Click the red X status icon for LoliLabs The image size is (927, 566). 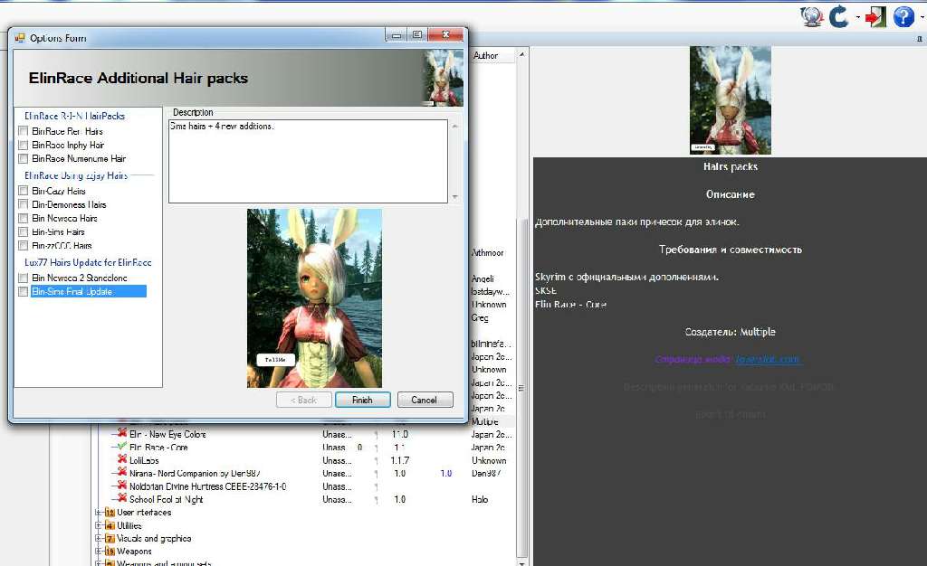[x=122, y=459]
